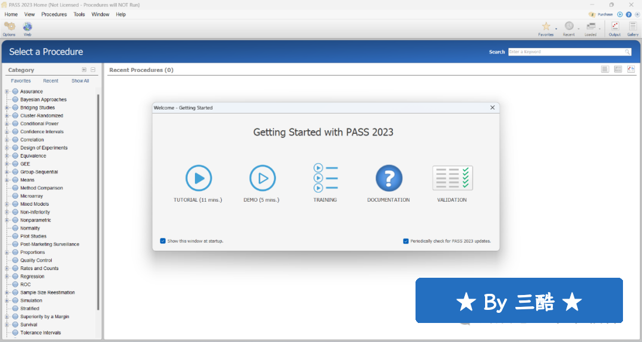This screenshot has height=342, width=642.
Task: Expand the Means category node
Action: coord(7,180)
